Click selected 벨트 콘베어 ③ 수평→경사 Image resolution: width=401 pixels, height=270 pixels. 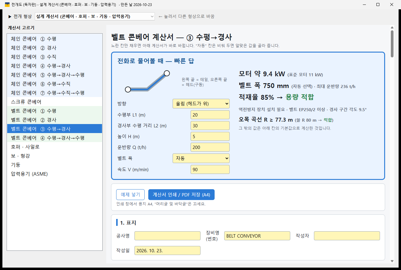55,129
